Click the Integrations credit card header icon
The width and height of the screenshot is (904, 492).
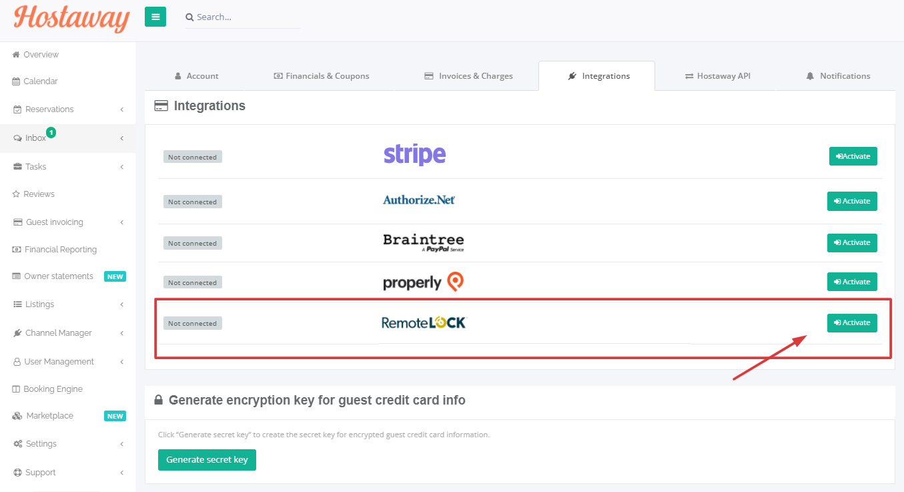tap(161, 105)
